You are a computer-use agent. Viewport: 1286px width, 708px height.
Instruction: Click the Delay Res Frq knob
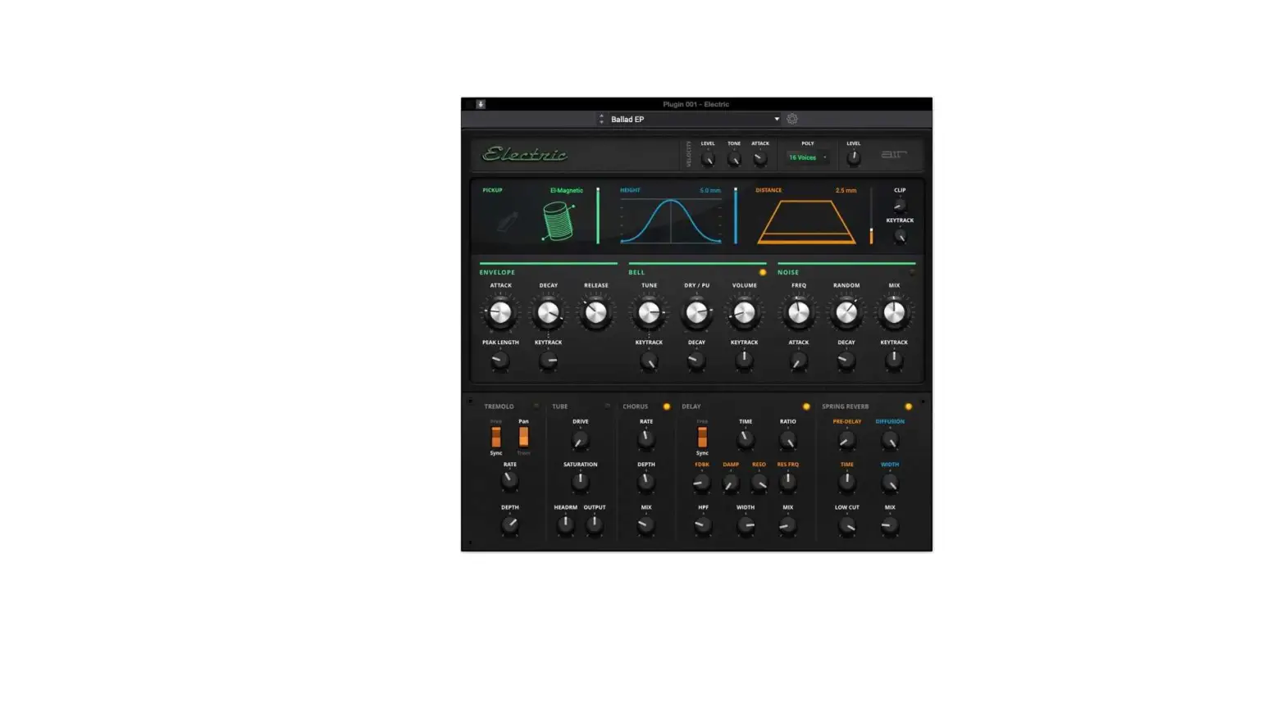coord(788,483)
